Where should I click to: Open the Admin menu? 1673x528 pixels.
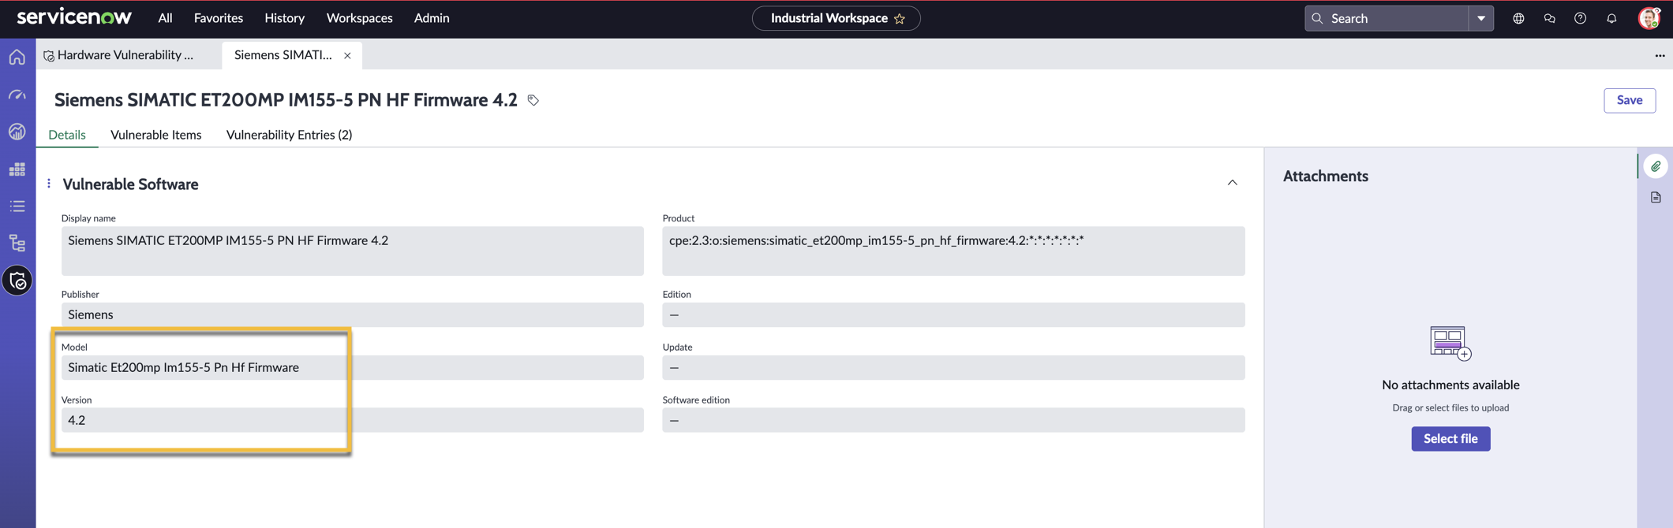coord(432,18)
